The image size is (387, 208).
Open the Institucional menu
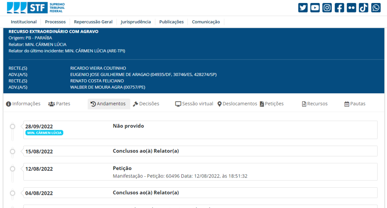[24, 22]
